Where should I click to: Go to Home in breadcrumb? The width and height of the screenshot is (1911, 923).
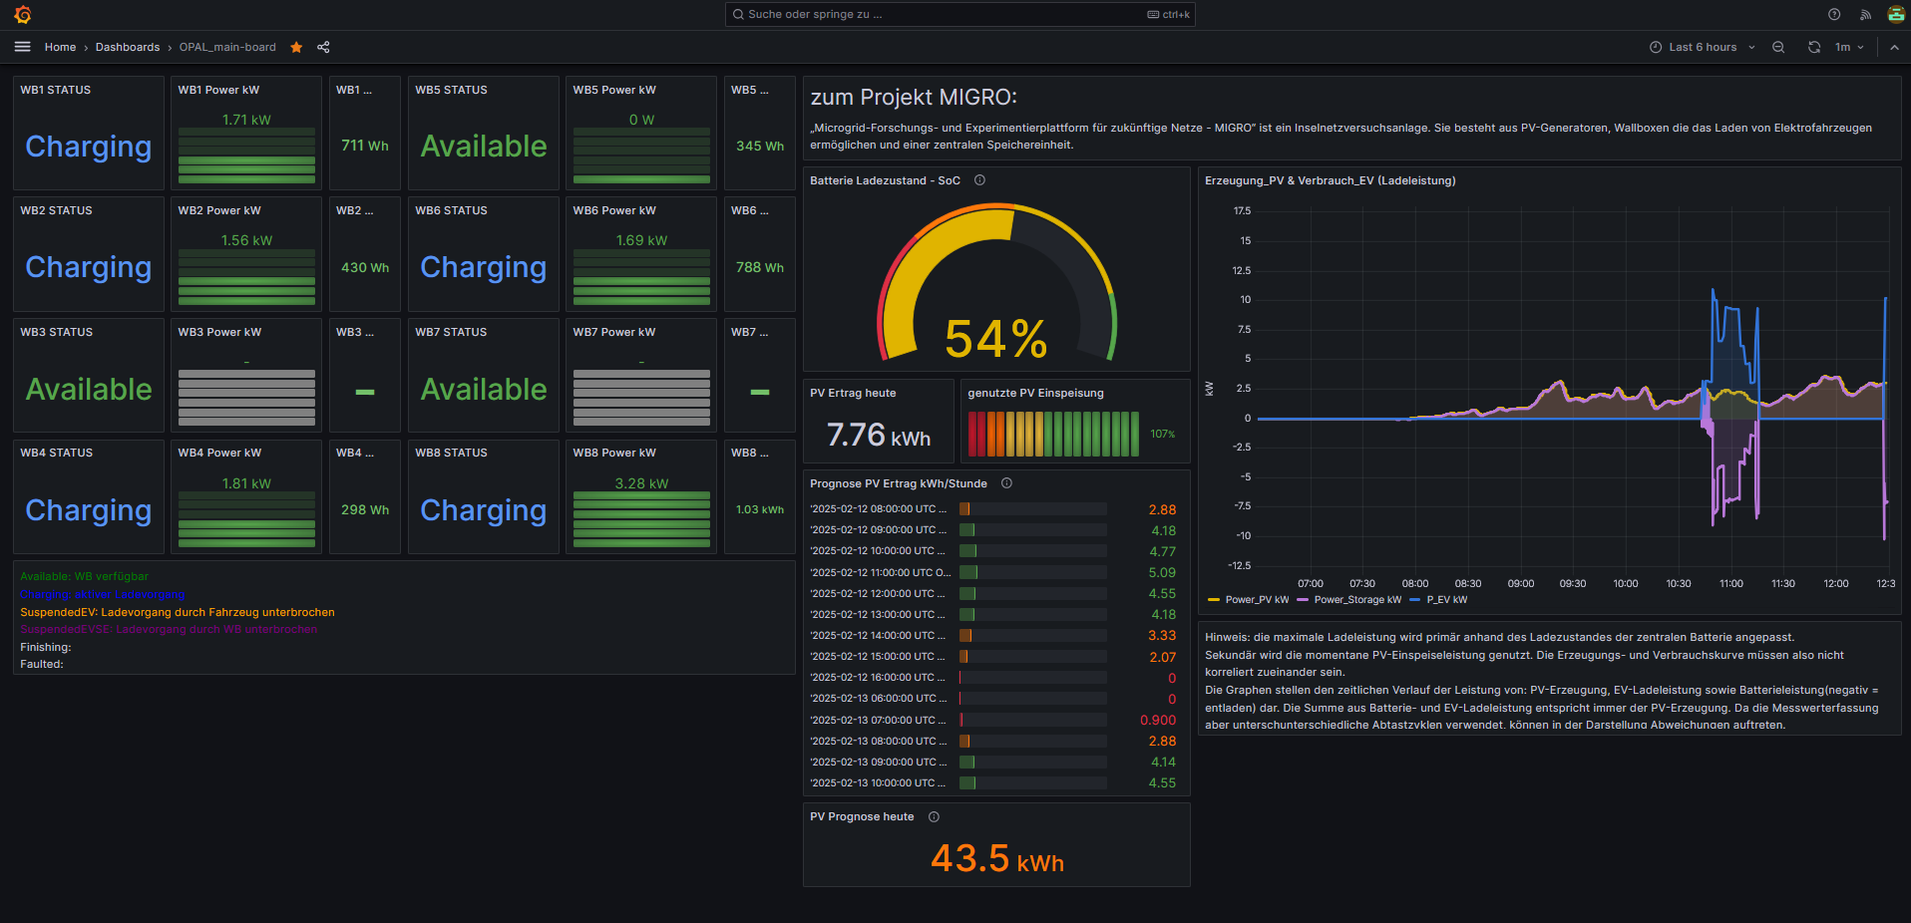click(x=60, y=47)
